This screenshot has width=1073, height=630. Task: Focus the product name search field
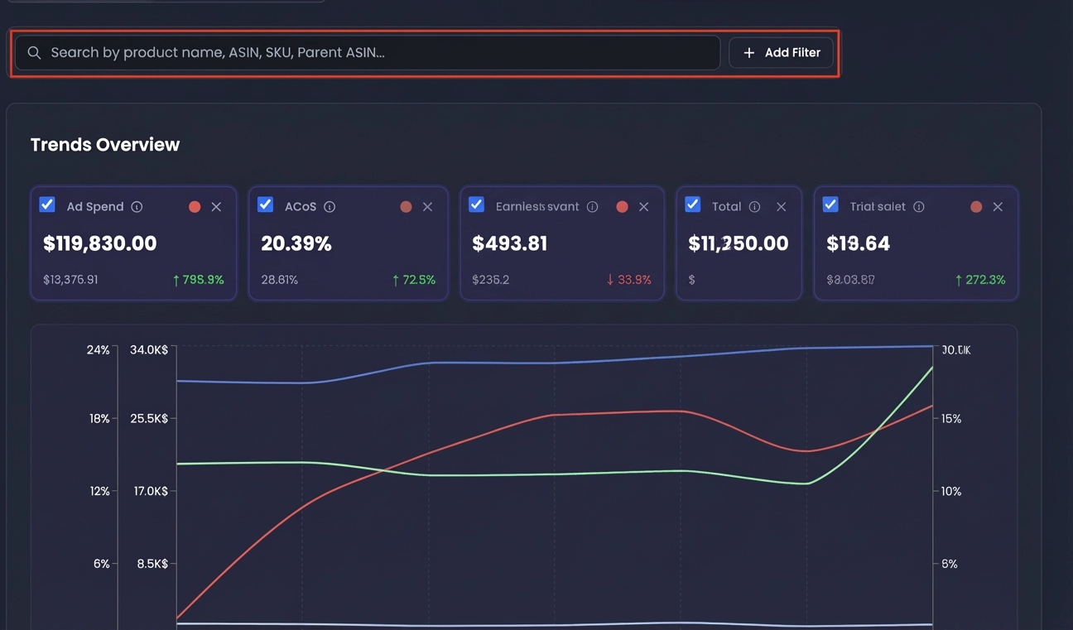tap(368, 53)
